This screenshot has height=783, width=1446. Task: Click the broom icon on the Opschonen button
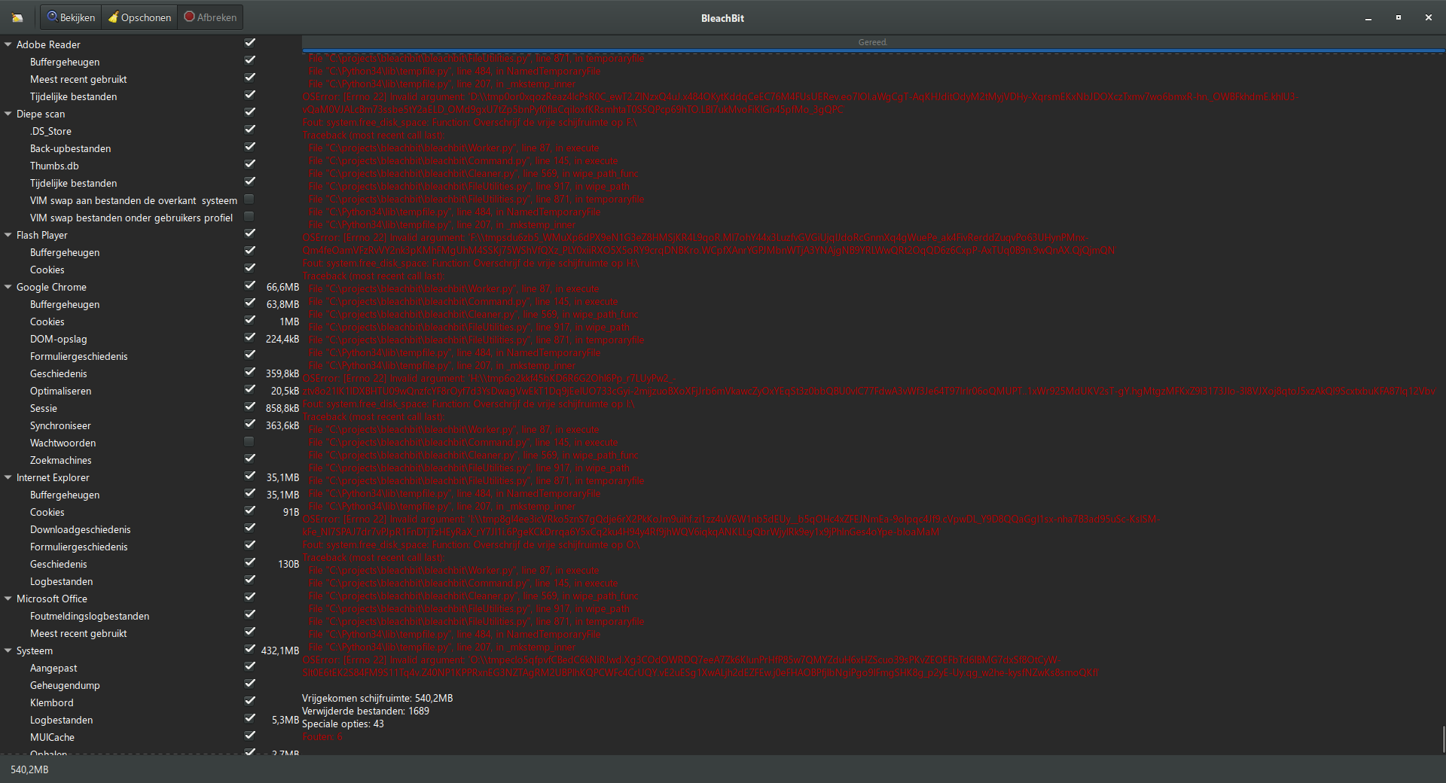[114, 17]
